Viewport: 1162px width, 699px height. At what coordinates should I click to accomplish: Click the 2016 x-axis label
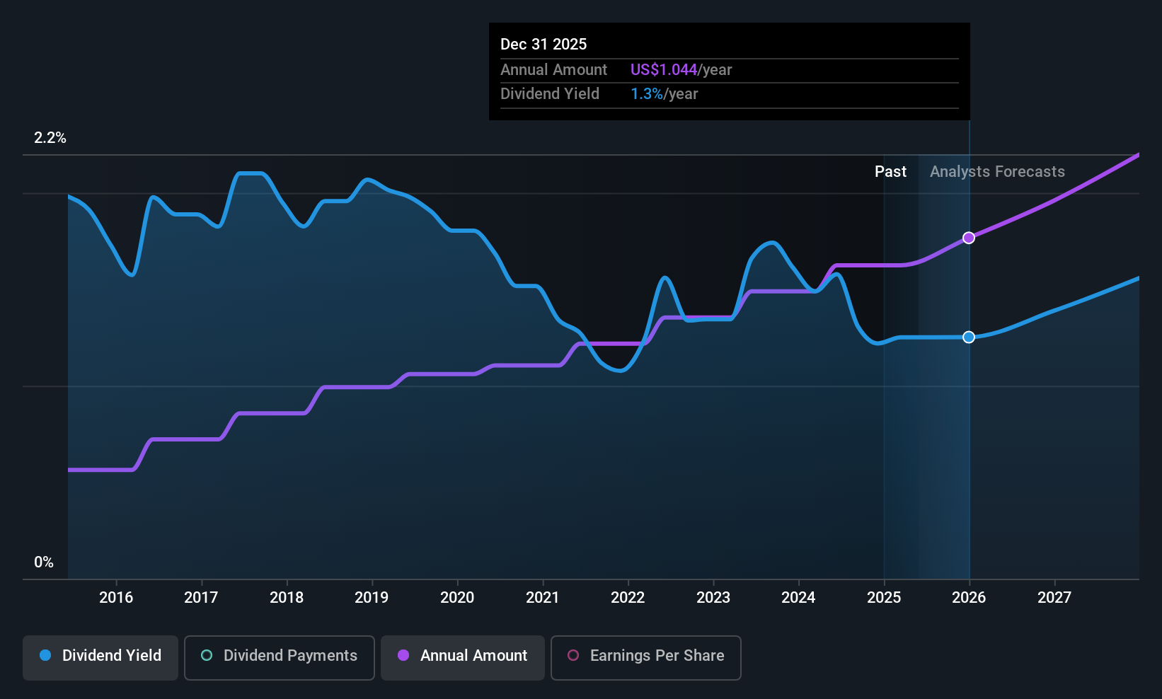click(116, 598)
